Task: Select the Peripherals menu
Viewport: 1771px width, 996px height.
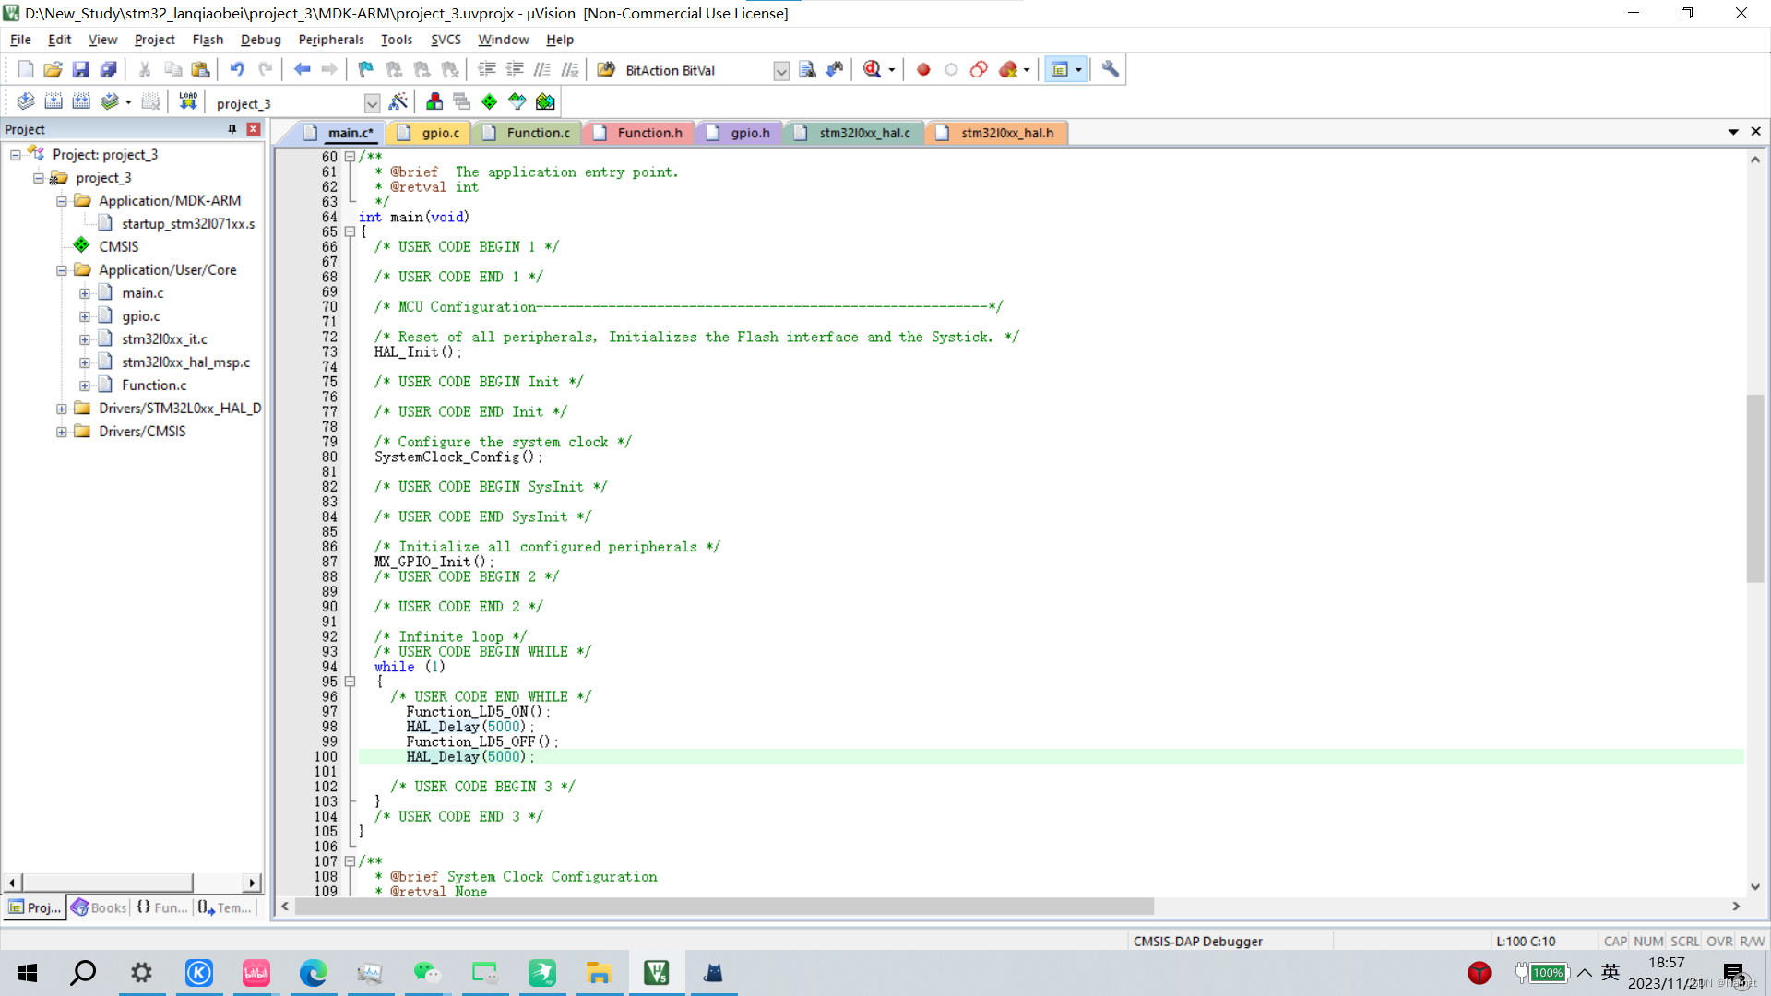Action: (x=328, y=39)
